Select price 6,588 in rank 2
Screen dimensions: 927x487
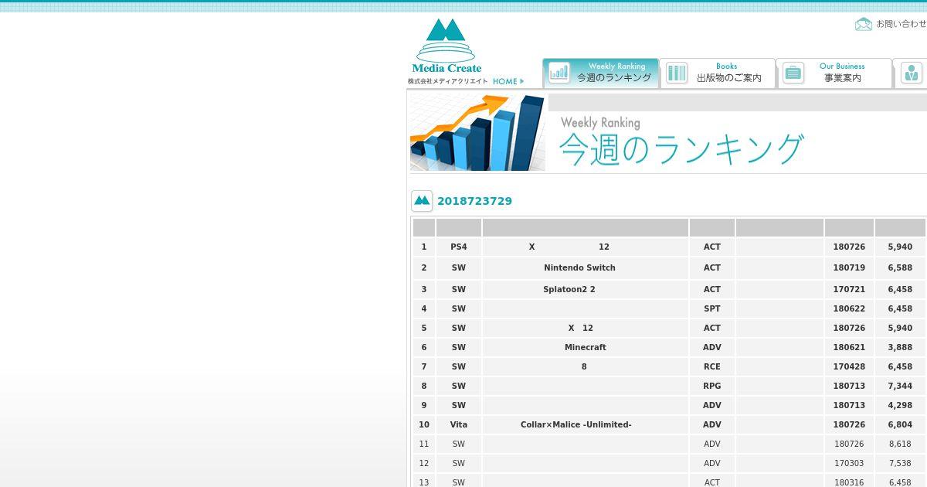[x=901, y=268]
